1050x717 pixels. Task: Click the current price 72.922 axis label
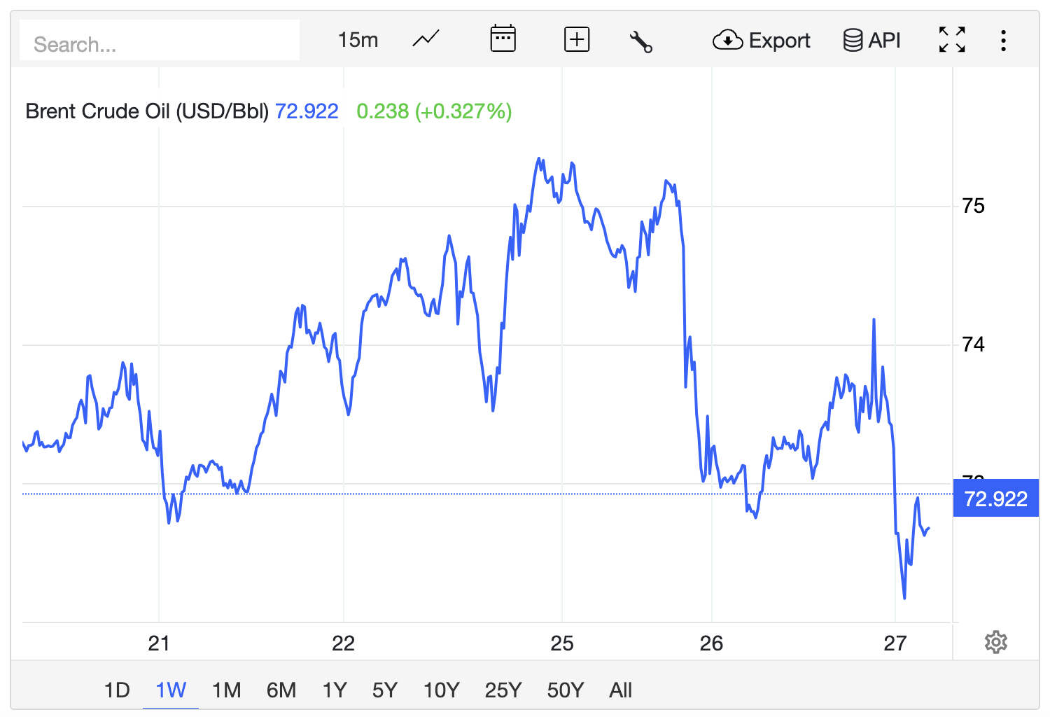[x=995, y=499]
